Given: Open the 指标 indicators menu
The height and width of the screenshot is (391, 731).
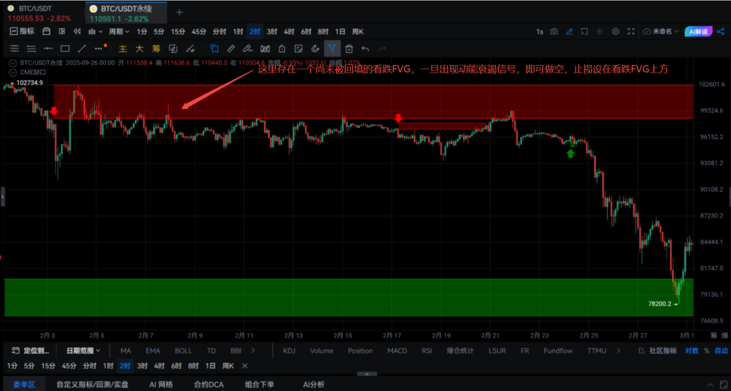Looking at the screenshot, I should click(x=22, y=32).
